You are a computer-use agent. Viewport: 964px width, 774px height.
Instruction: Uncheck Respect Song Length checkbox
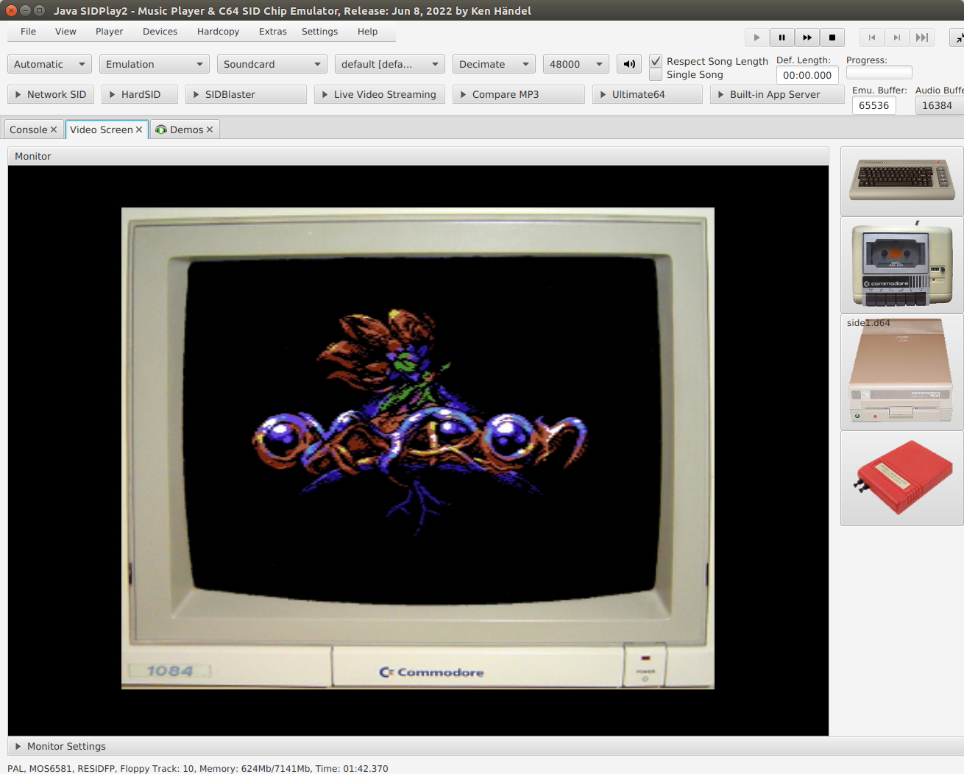tap(656, 61)
